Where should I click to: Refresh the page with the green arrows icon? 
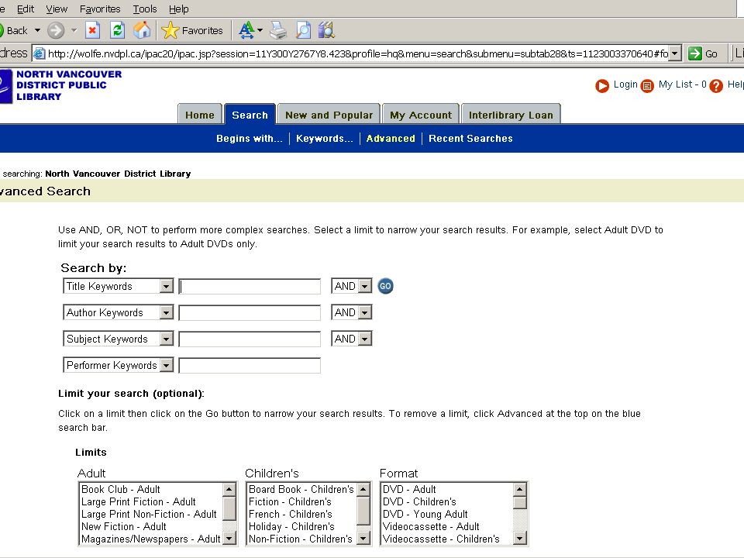point(117,30)
